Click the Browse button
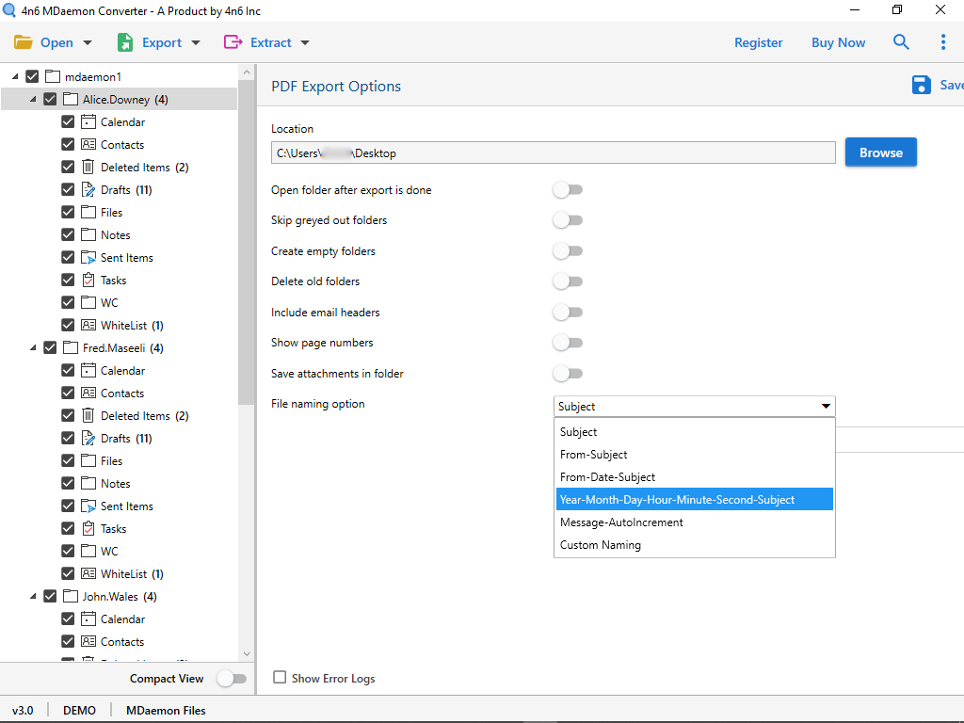The height and width of the screenshot is (723, 964). [880, 153]
